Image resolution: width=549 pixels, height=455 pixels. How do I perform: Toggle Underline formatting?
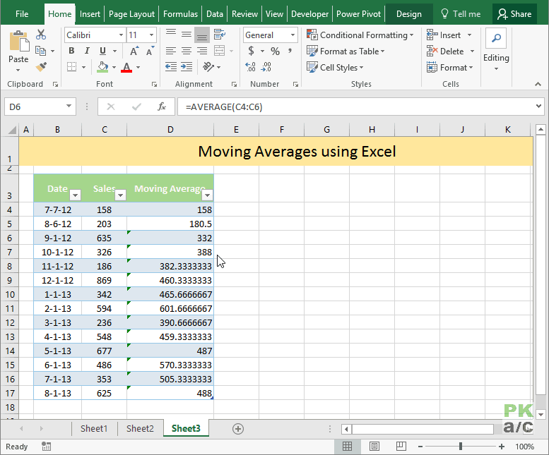[102, 51]
